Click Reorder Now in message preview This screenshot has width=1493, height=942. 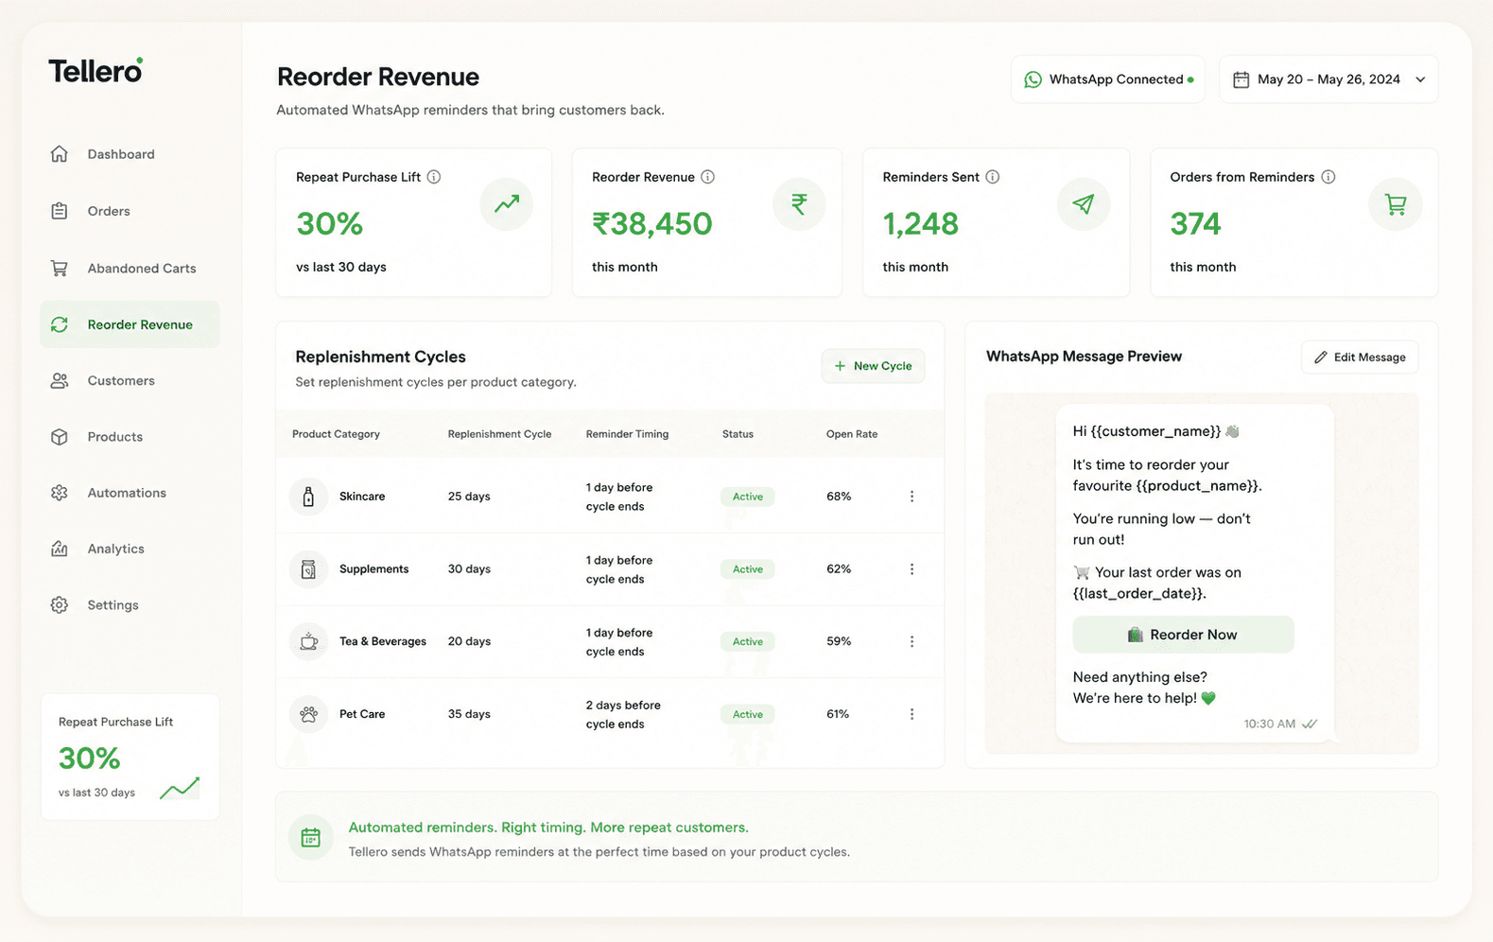pos(1183,635)
